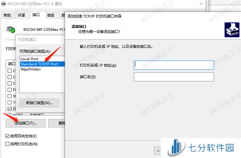Open the 常规 tab
The height and width of the screenshot is (158, 241).
click(7, 15)
